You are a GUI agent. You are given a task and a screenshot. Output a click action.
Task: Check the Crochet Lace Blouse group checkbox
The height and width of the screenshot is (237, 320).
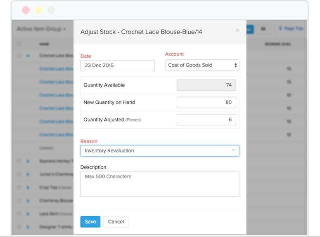click(19, 56)
